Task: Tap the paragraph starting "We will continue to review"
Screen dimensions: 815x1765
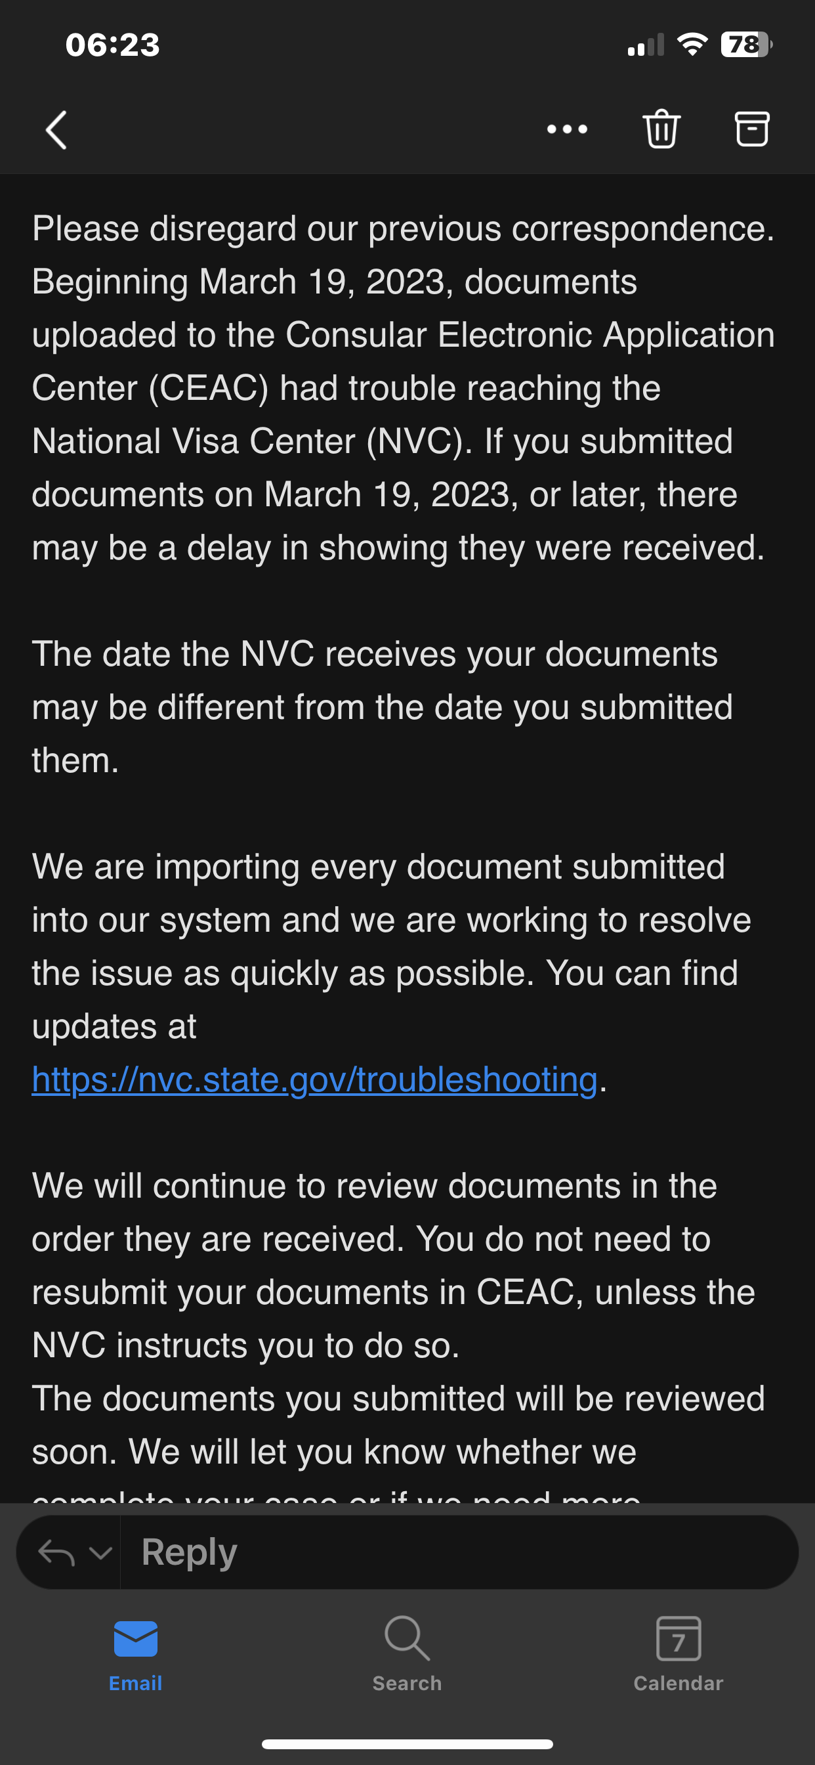Action: tap(394, 1265)
